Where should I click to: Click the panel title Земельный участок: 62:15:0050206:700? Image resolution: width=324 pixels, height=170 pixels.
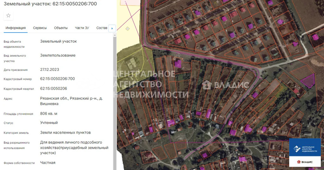tap(50, 4)
